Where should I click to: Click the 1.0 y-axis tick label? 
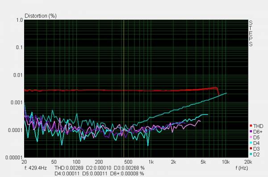tap(19, 20)
